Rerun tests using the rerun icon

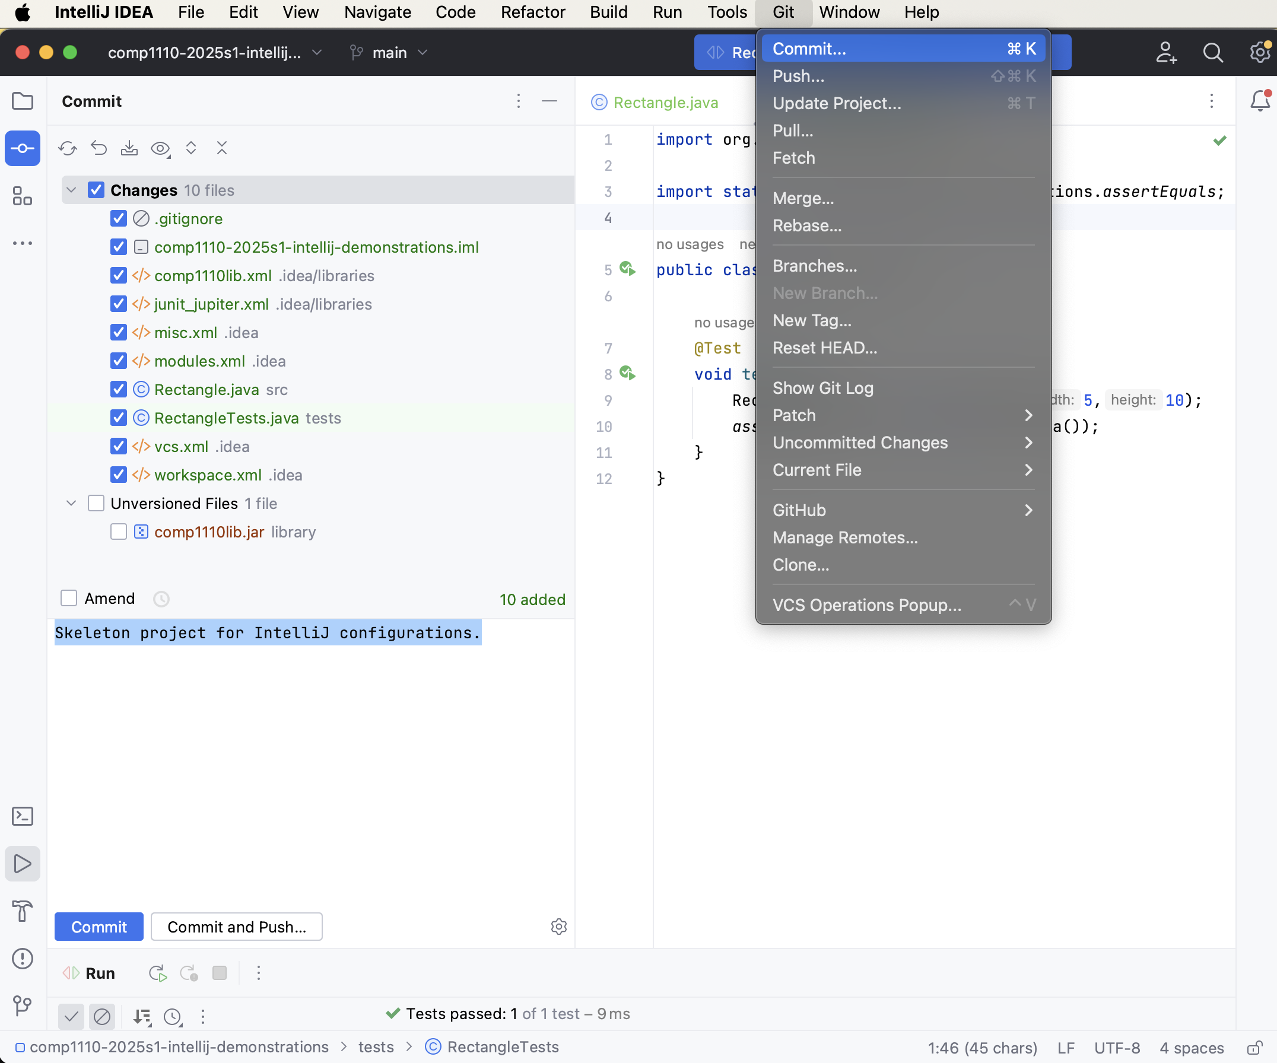(157, 973)
